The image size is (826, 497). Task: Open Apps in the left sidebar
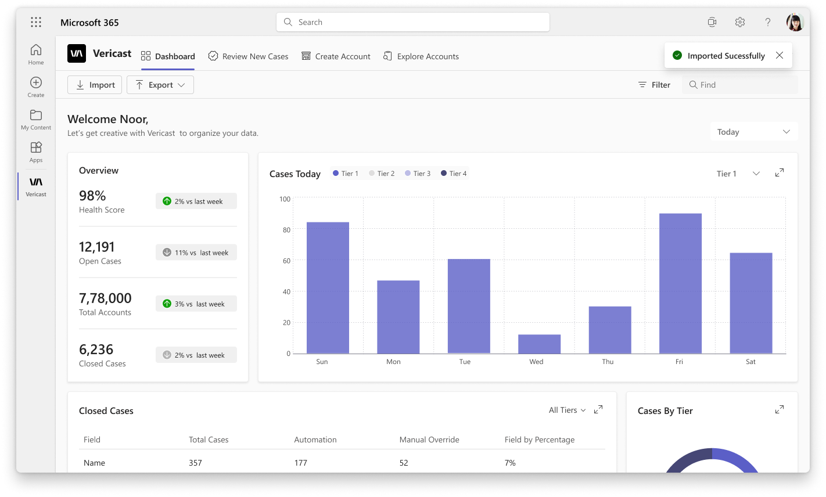(x=36, y=152)
